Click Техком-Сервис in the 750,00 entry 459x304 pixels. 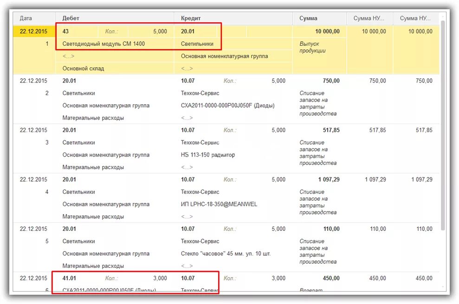tap(200, 93)
